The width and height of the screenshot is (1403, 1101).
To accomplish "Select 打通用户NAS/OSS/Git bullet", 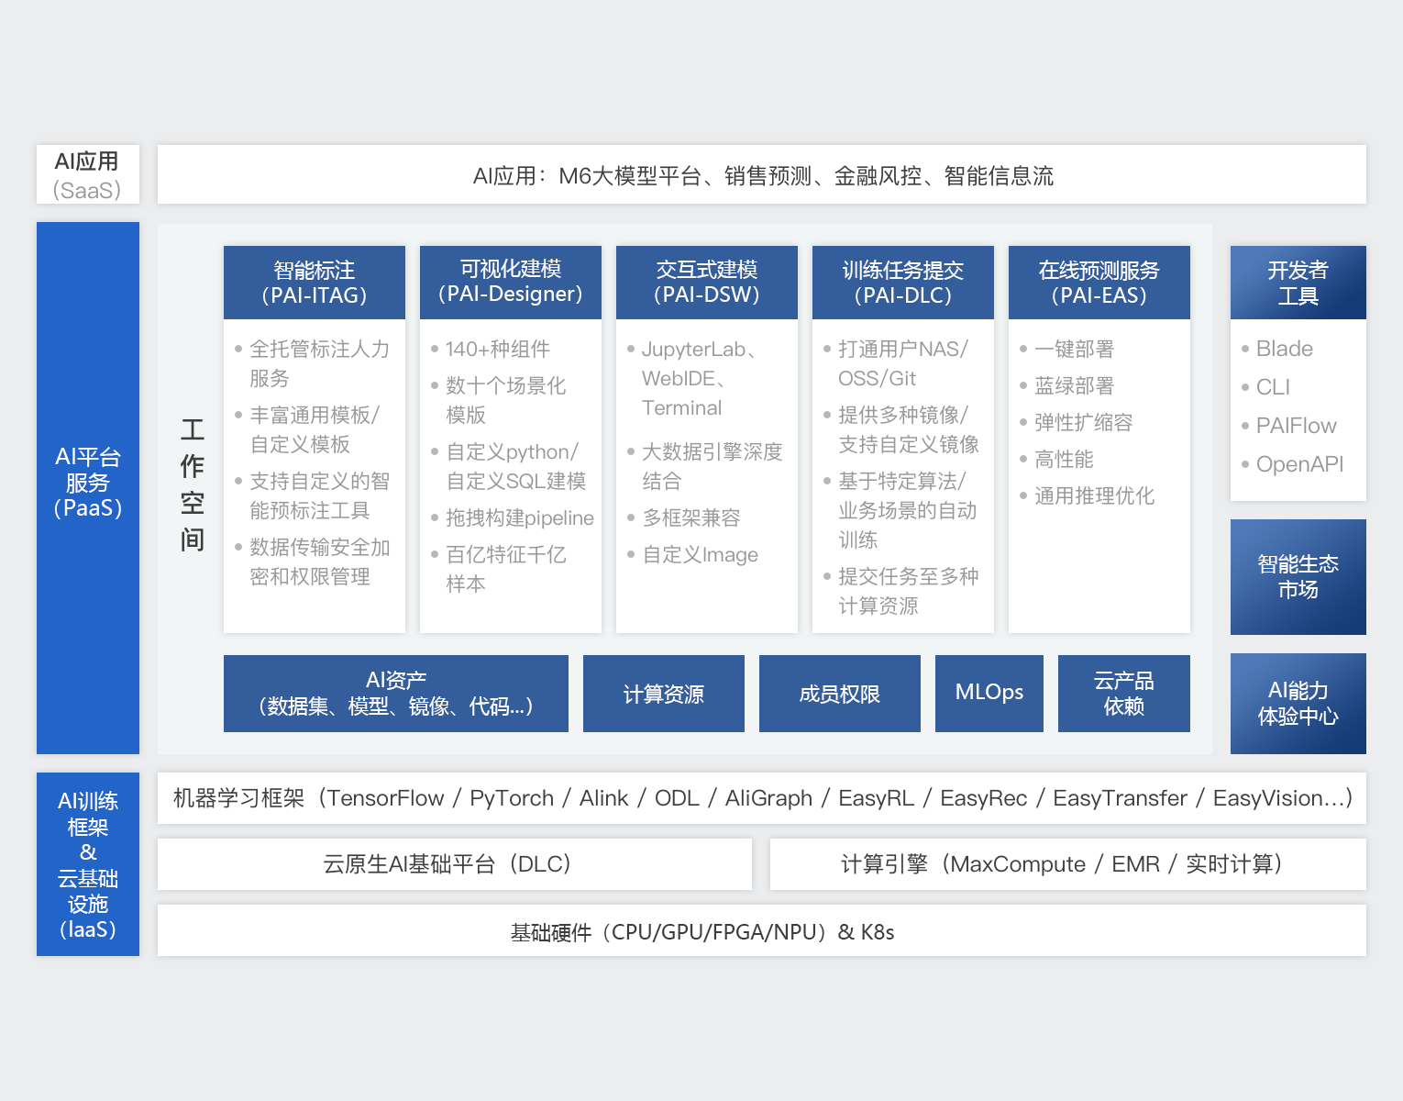I will click(x=896, y=363).
